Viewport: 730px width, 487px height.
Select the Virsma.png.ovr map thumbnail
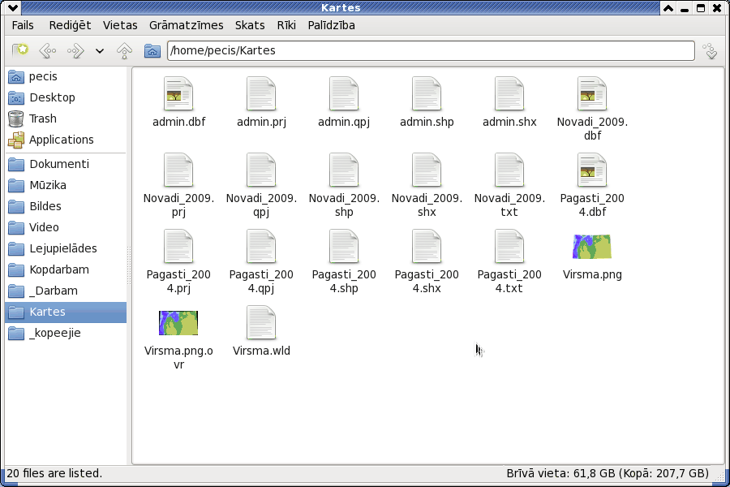point(178,323)
